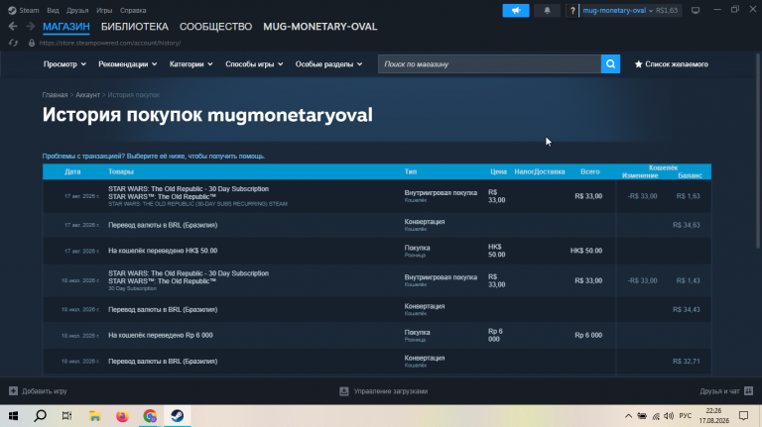Expand the Особые разделы dropdown
This screenshot has height=427, width=762.
(328, 64)
